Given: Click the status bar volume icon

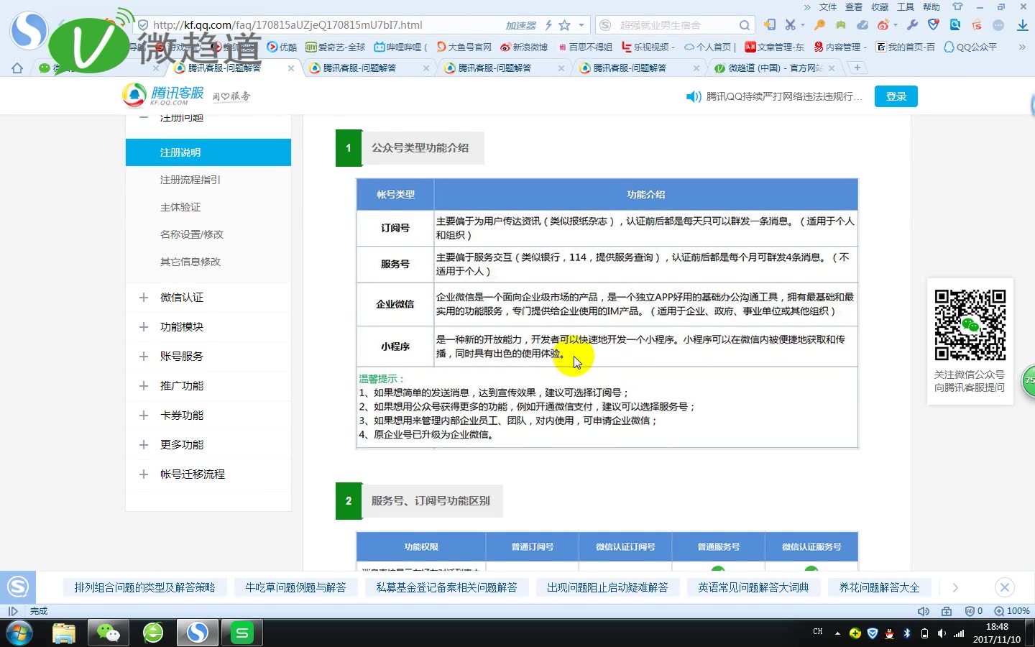Looking at the screenshot, I should tap(924, 611).
